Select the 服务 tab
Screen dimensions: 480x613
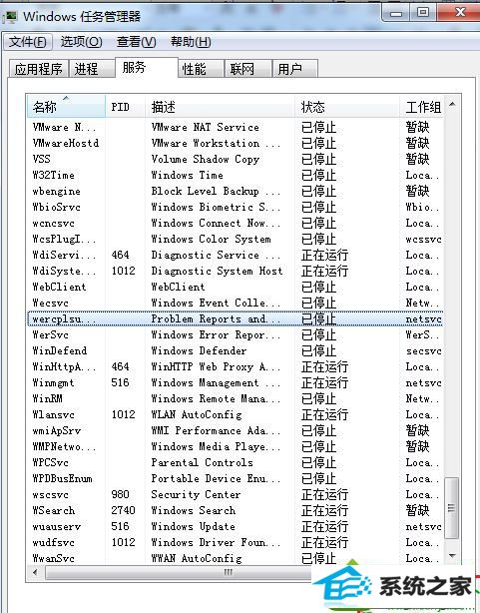click(x=146, y=67)
